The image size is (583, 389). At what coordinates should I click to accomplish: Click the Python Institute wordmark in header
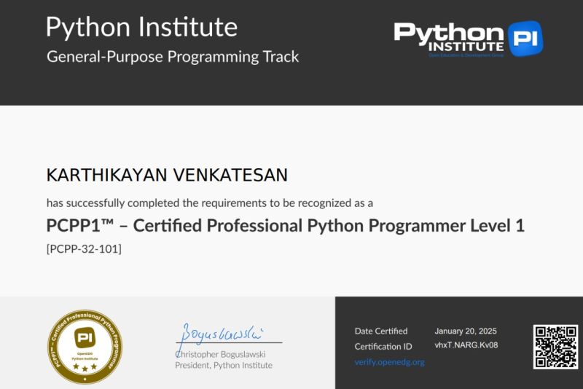[x=450, y=38]
